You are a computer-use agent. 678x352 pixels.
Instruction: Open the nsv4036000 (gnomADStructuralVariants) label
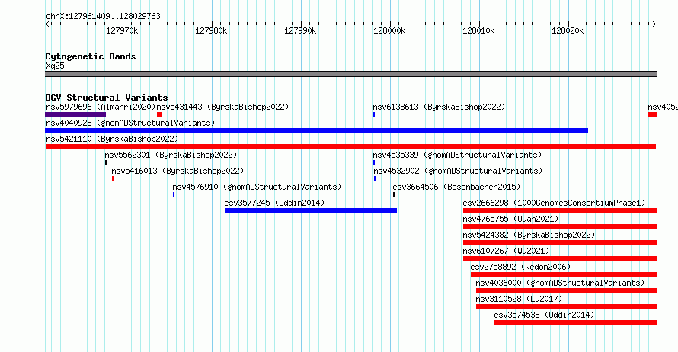[x=560, y=283]
